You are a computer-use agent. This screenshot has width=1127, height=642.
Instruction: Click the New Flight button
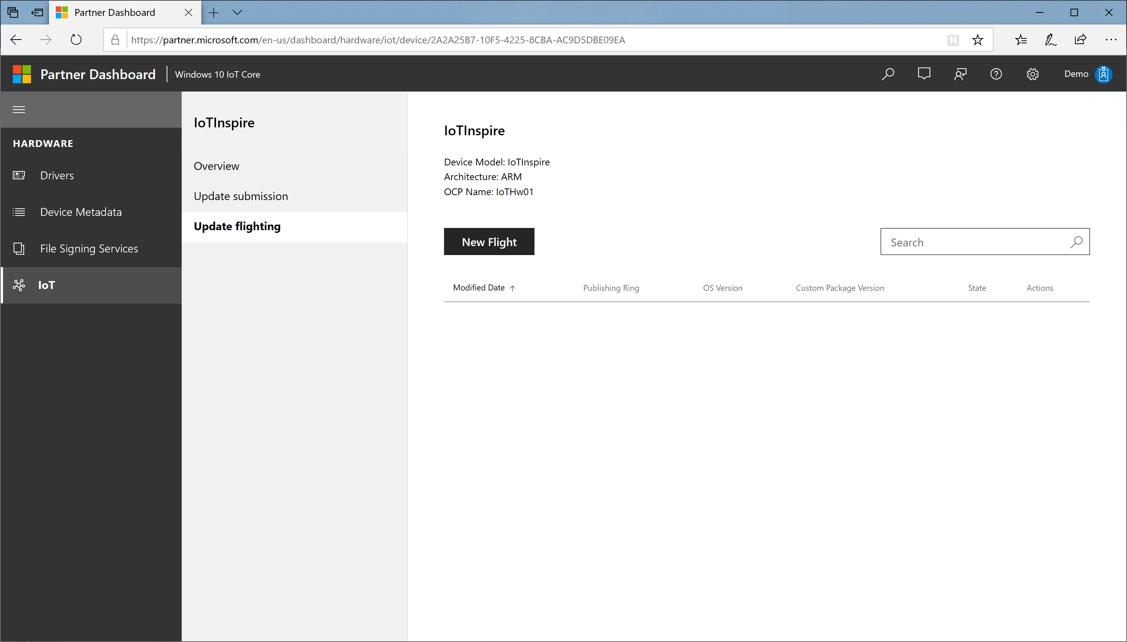[489, 242]
